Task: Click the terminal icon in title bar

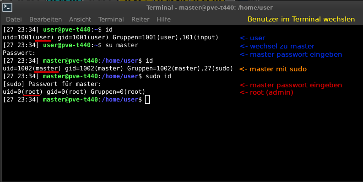Action: tap(7, 7)
